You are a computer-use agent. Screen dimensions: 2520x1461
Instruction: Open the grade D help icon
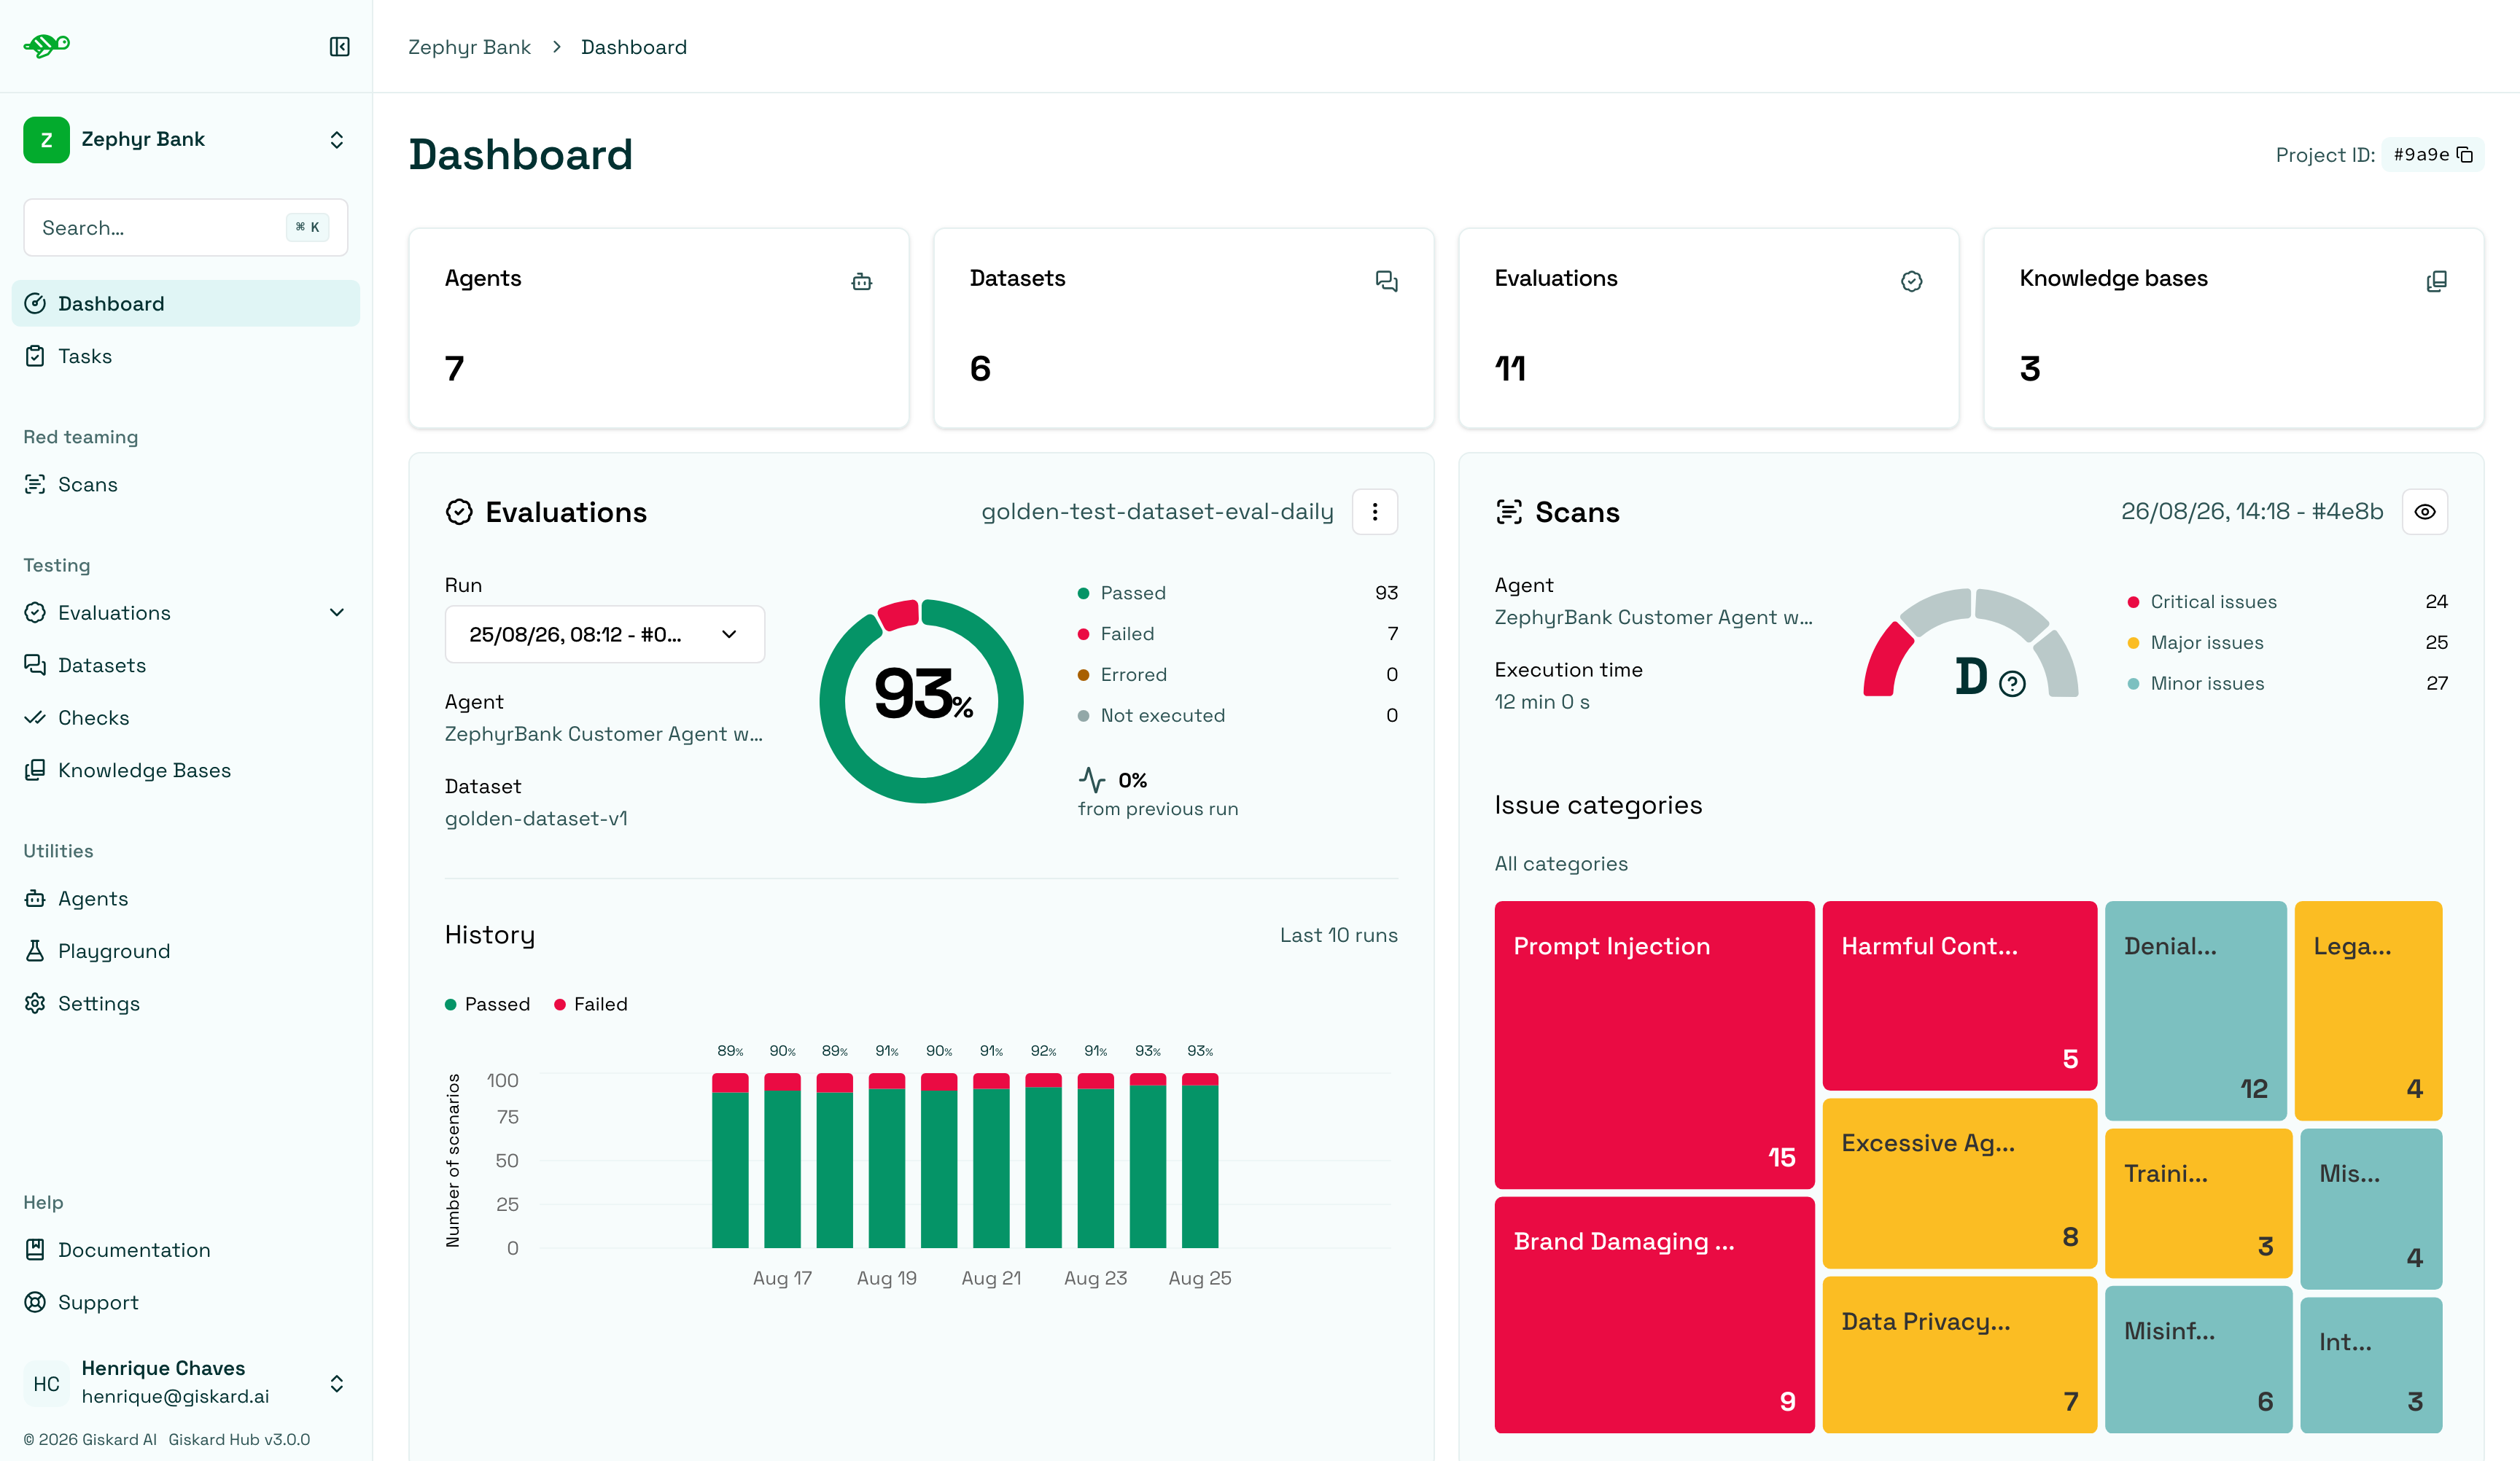pyautogui.click(x=2012, y=683)
